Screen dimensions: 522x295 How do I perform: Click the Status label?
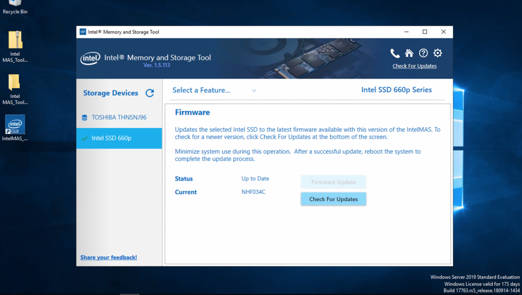pyautogui.click(x=184, y=178)
